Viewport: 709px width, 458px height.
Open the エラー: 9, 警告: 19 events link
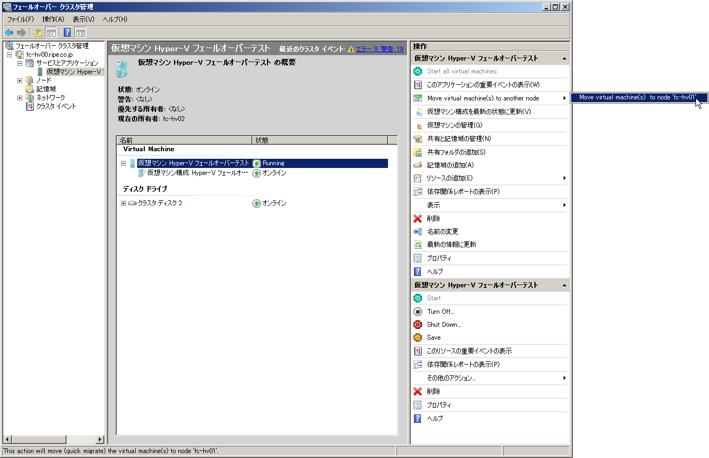point(380,49)
